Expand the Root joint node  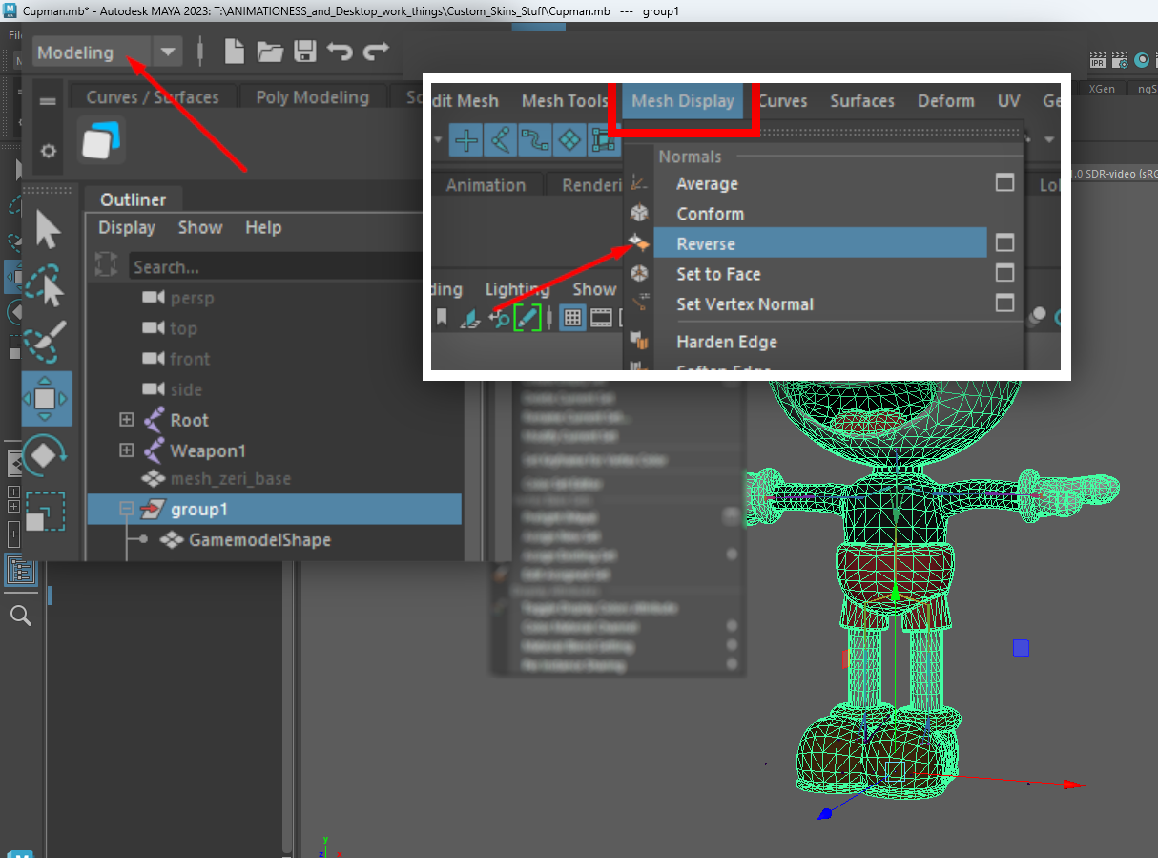tap(126, 420)
